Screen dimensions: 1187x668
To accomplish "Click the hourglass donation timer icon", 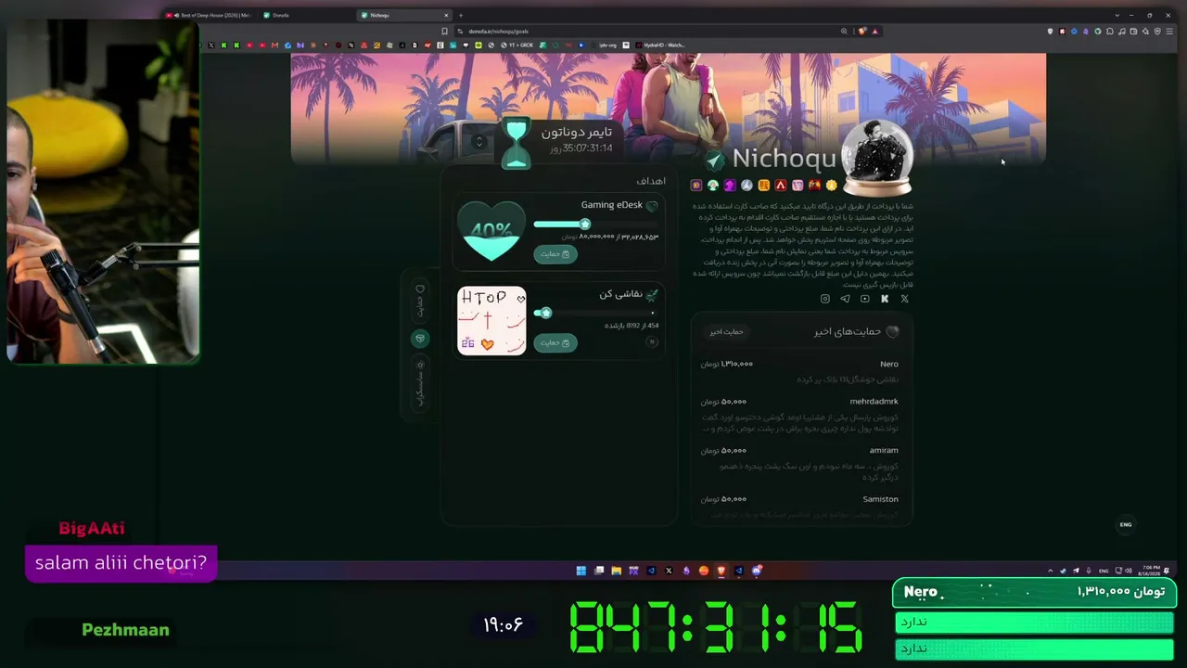I will coord(516,144).
